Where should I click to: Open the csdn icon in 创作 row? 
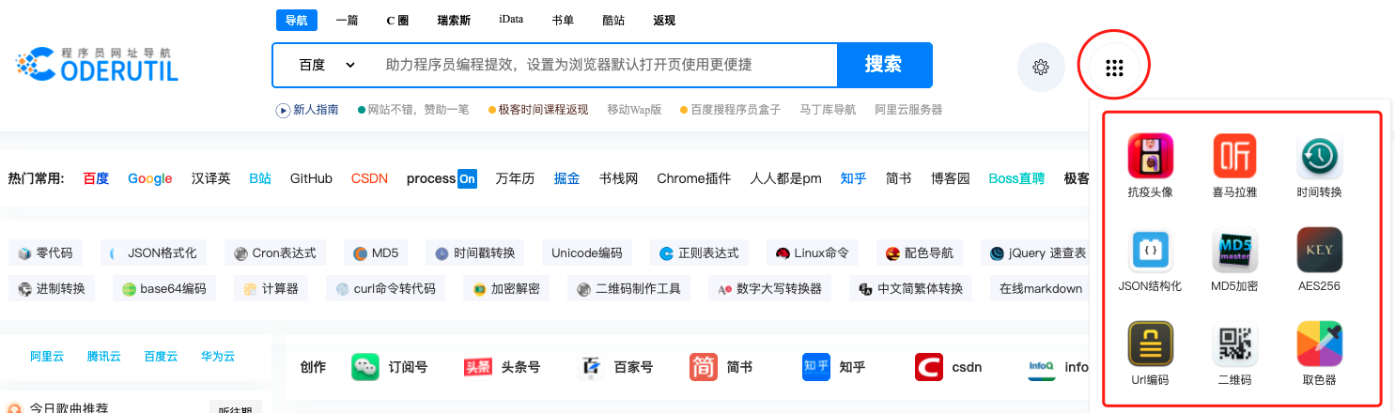click(x=929, y=367)
